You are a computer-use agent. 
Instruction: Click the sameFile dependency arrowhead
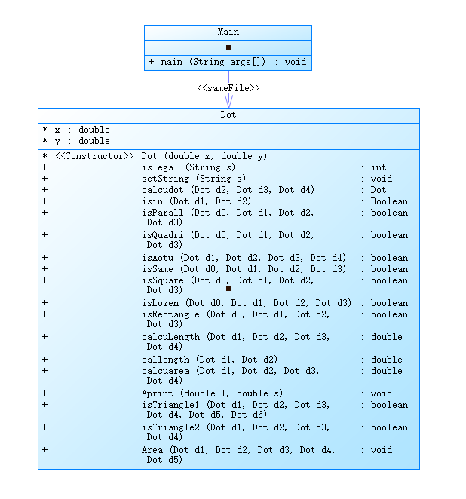click(229, 101)
